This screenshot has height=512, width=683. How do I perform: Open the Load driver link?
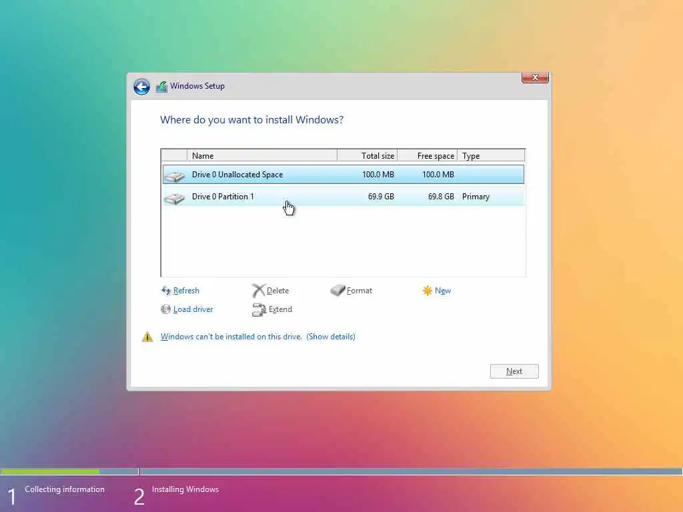pyautogui.click(x=193, y=309)
